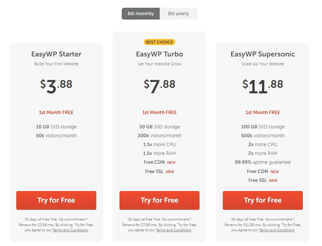
Task: Open Terms and Conditions in Turbo plan
Action: pos(173,230)
